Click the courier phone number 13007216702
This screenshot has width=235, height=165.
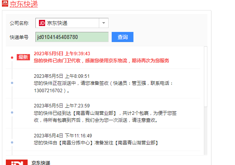pos(48,91)
